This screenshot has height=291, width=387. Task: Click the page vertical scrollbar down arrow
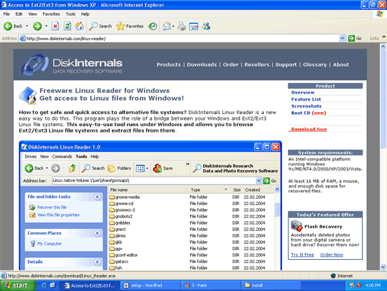383,267
